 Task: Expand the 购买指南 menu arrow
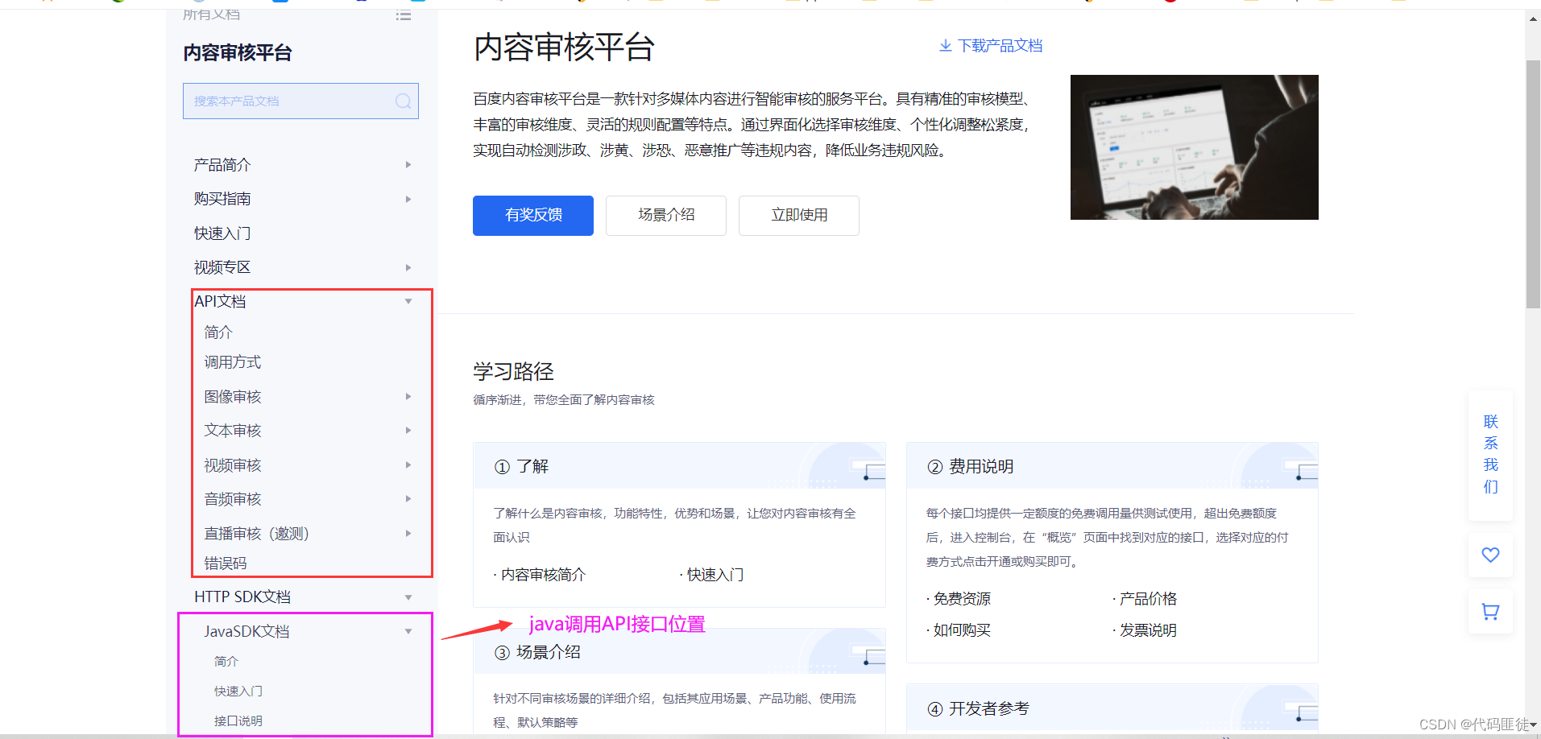point(408,199)
